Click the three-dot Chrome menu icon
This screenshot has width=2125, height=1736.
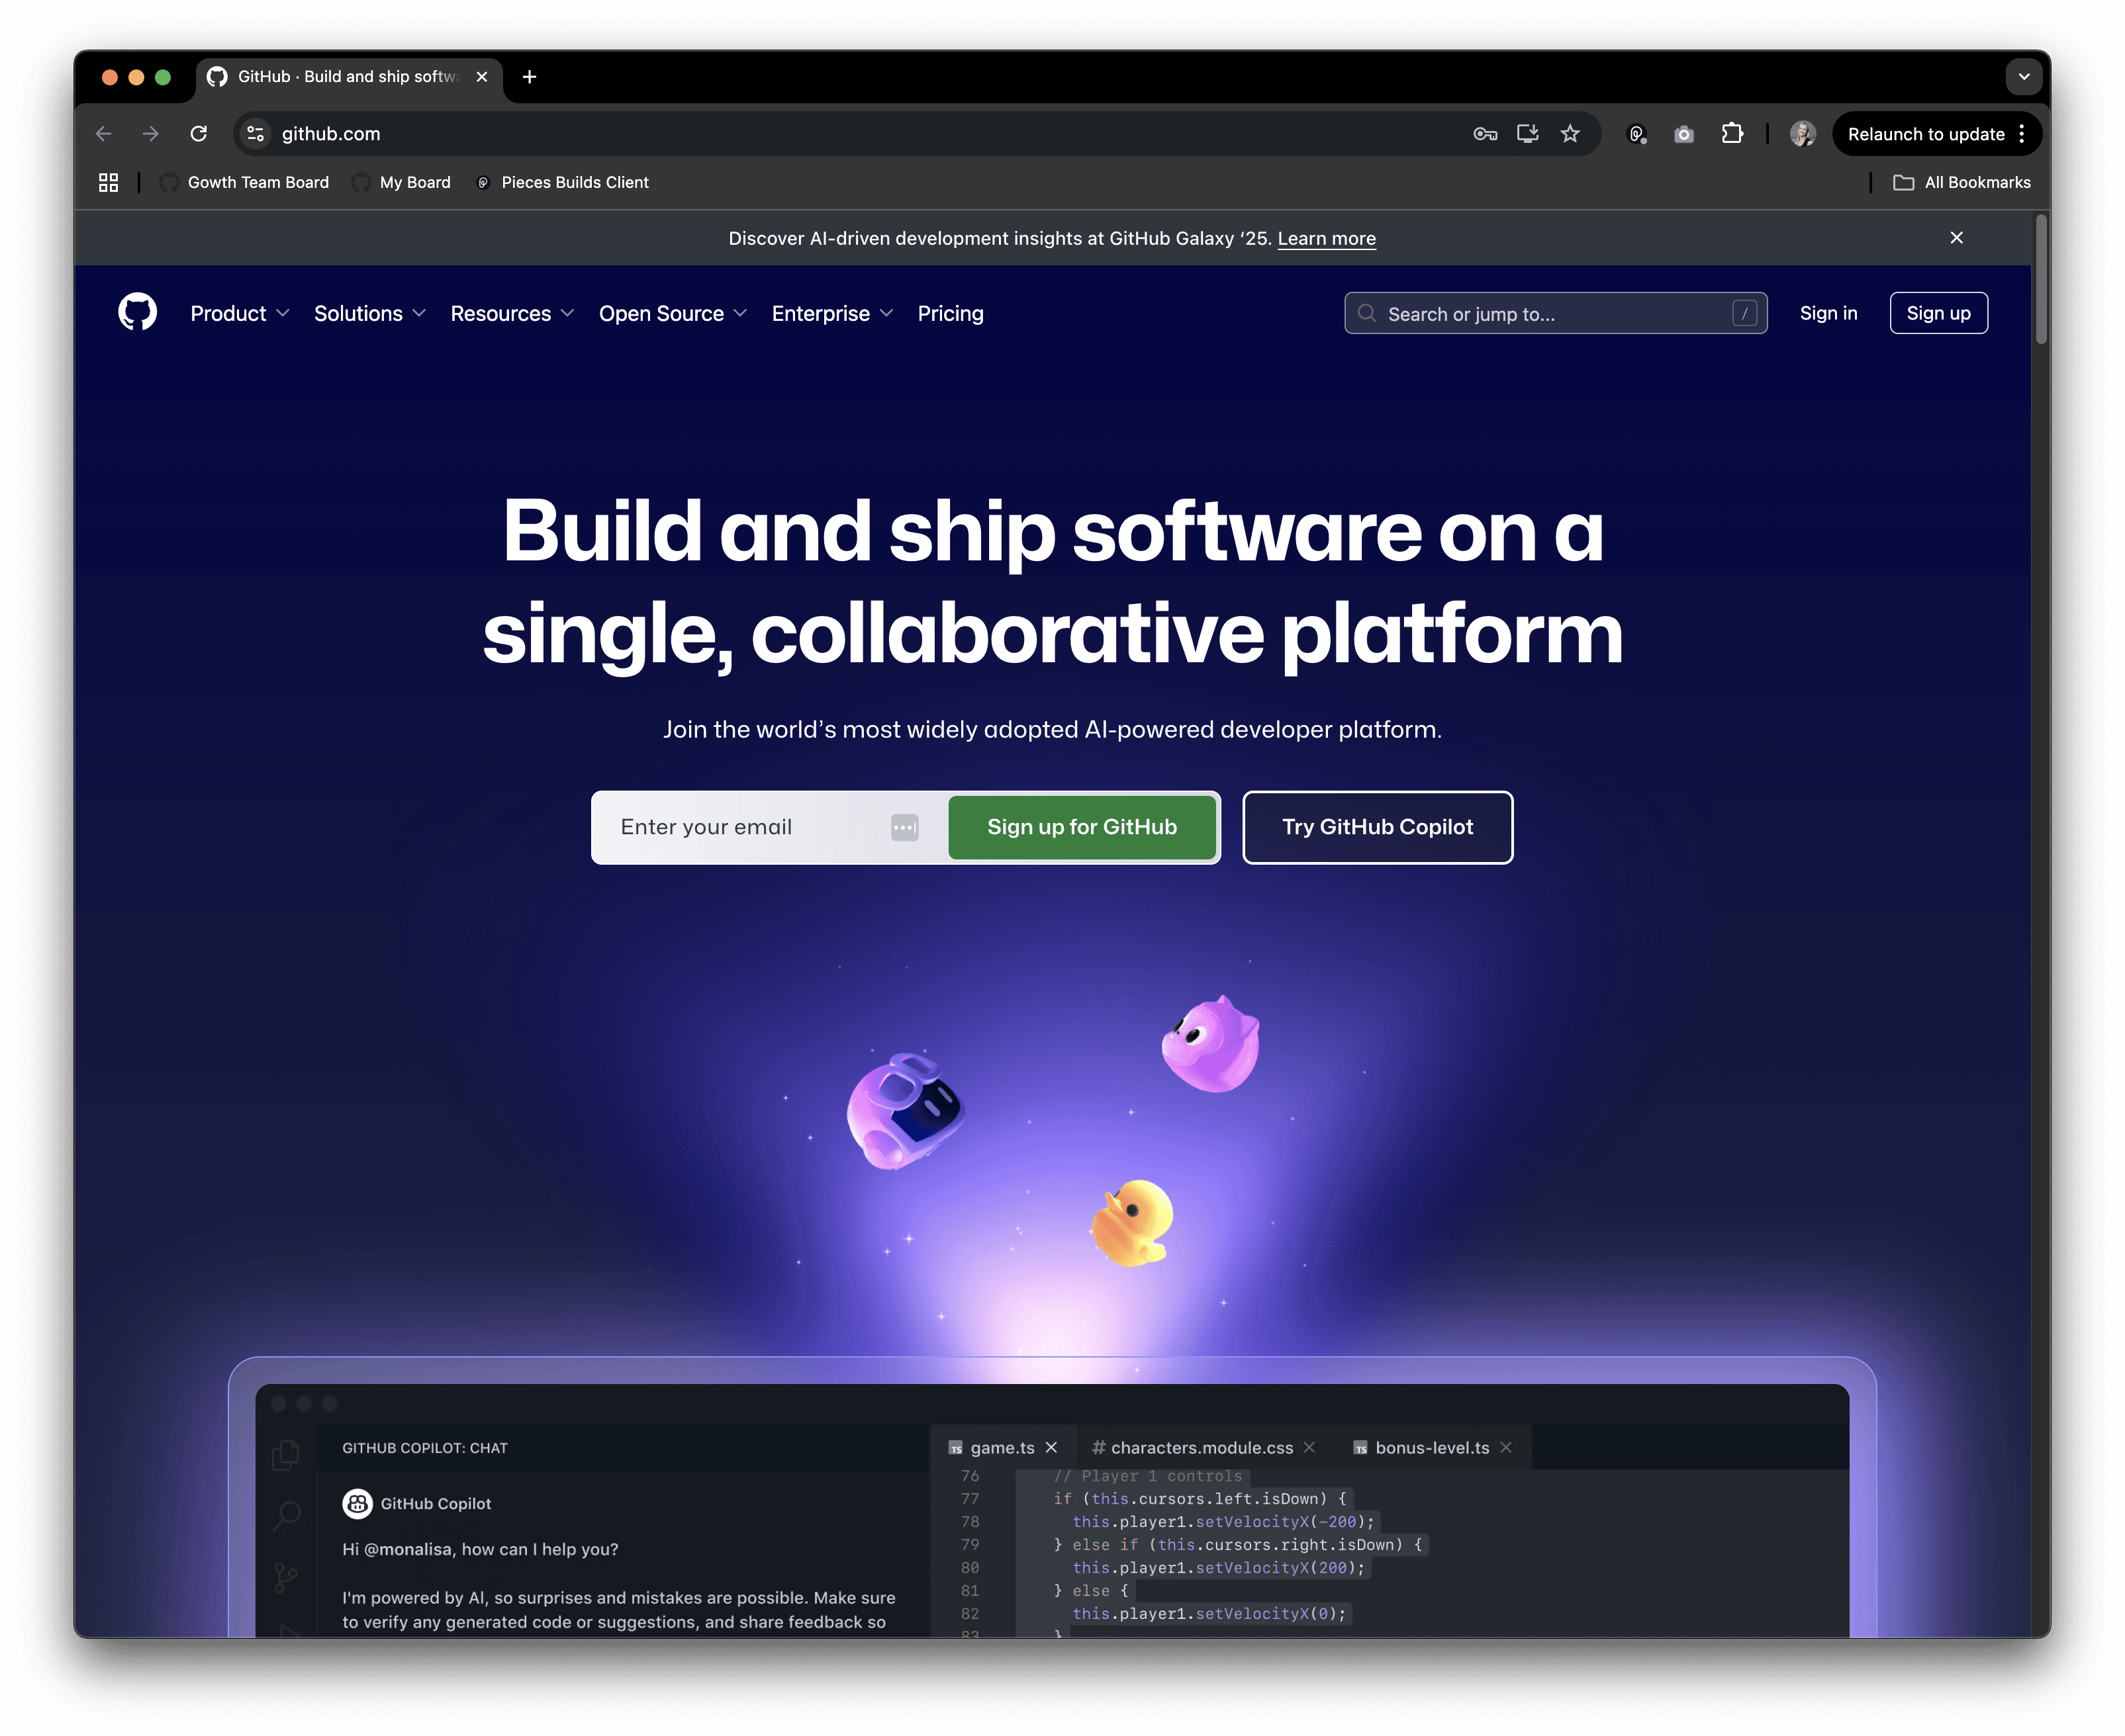[2022, 134]
